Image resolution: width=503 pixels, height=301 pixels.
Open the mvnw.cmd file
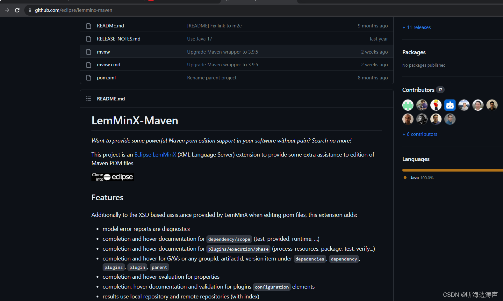pyautogui.click(x=109, y=65)
